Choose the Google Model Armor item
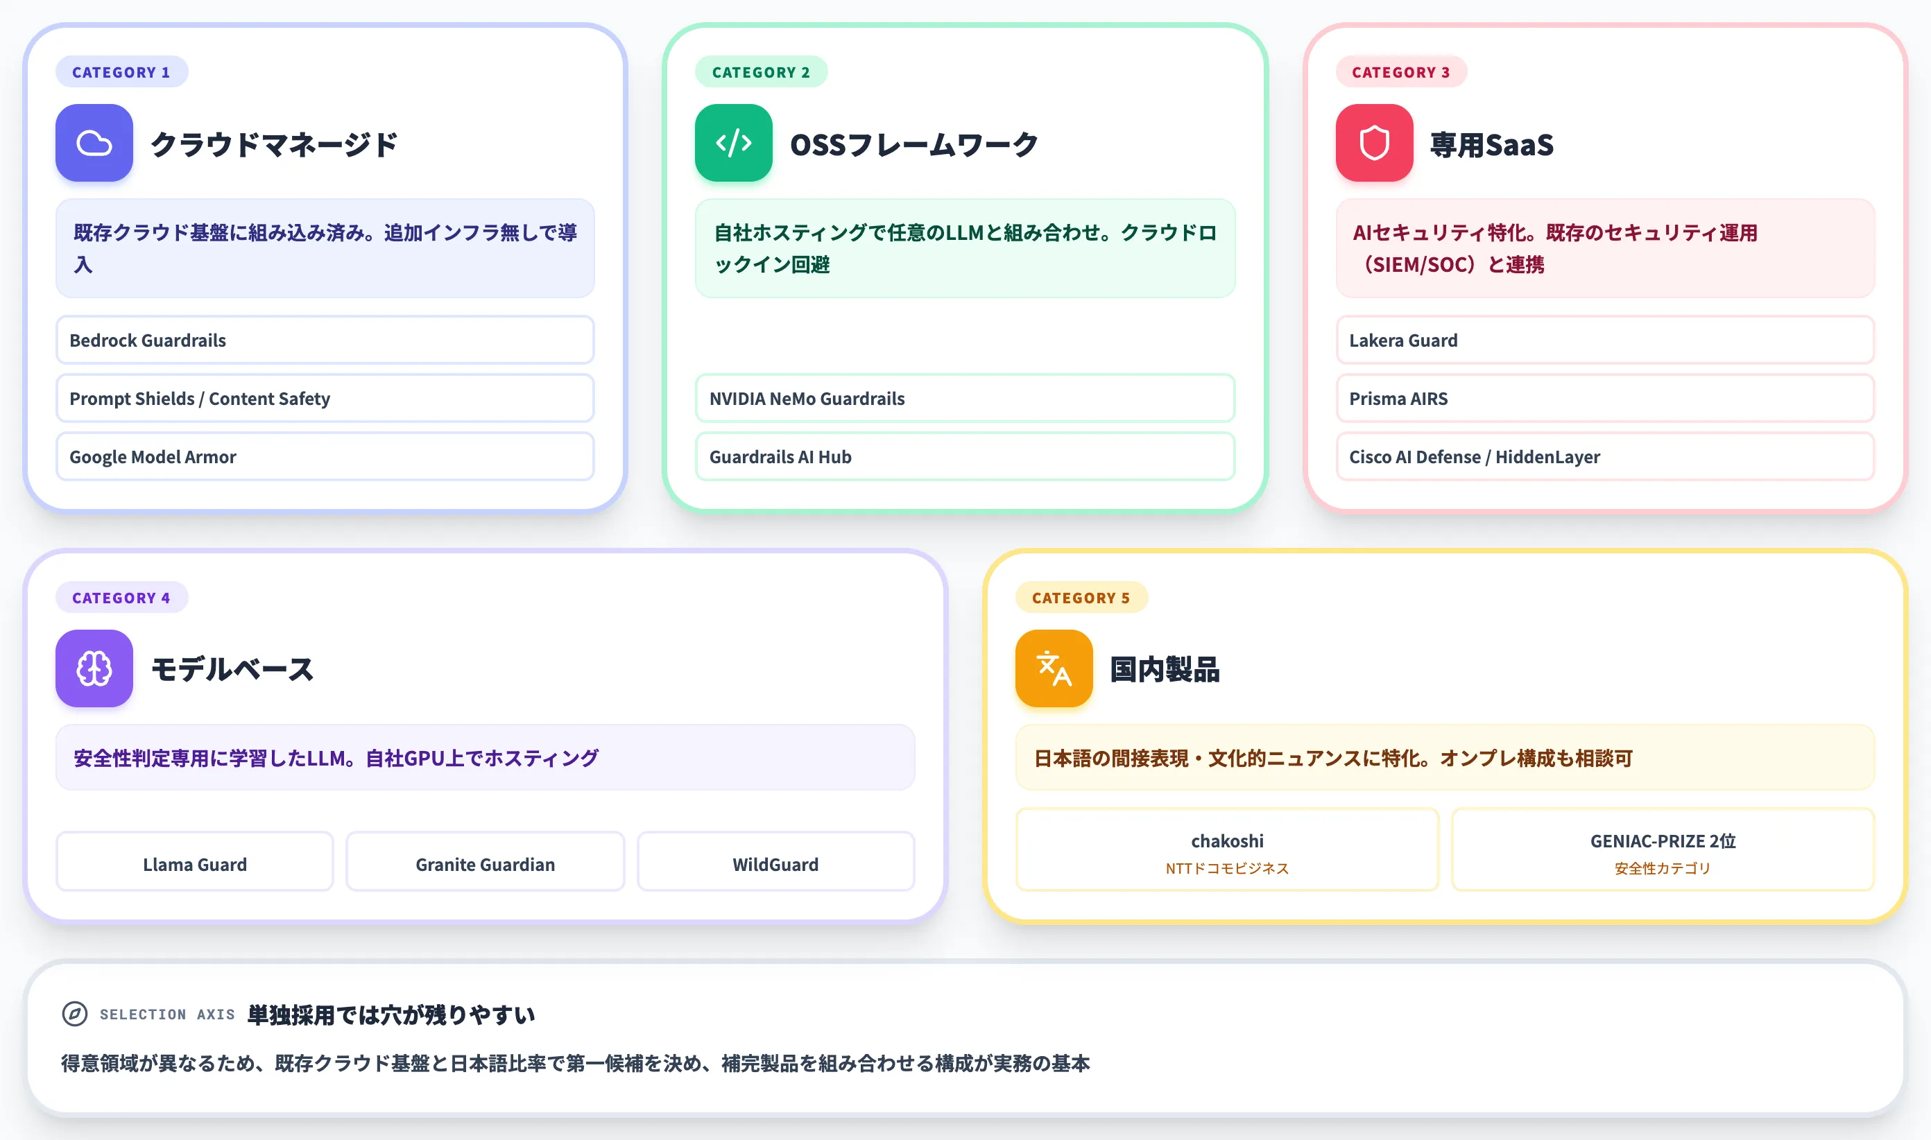Image resolution: width=1931 pixels, height=1140 pixels. 325,457
